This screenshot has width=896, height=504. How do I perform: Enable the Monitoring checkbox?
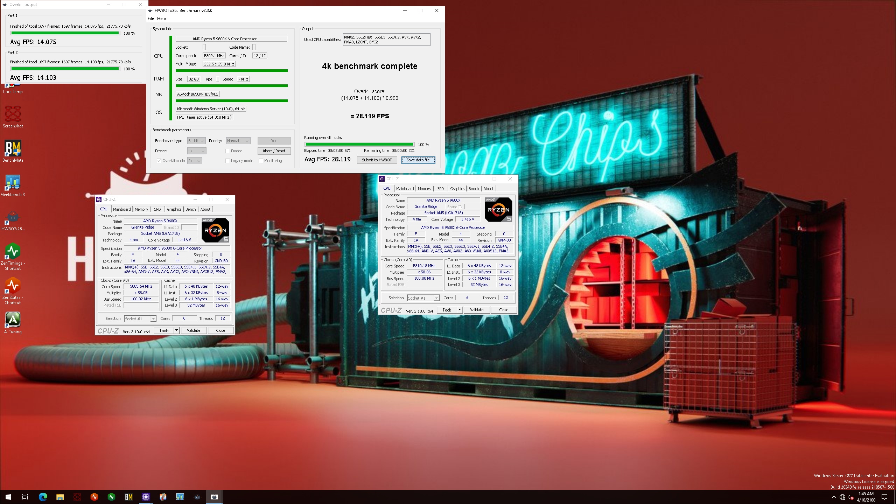coord(261,161)
